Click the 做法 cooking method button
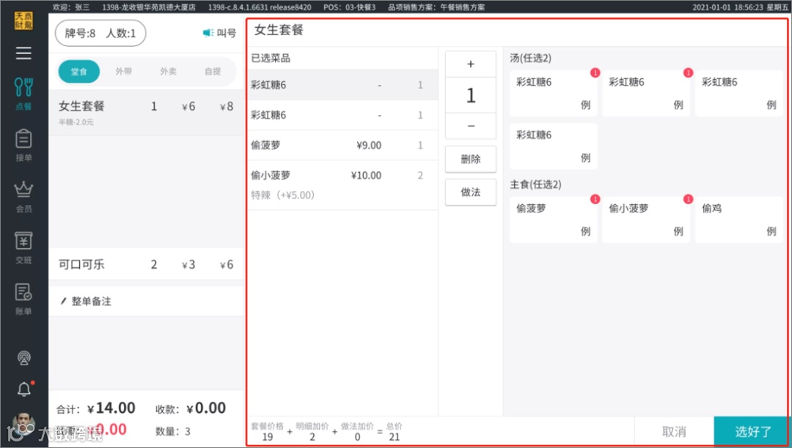The image size is (792, 448). click(x=471, y=192)
